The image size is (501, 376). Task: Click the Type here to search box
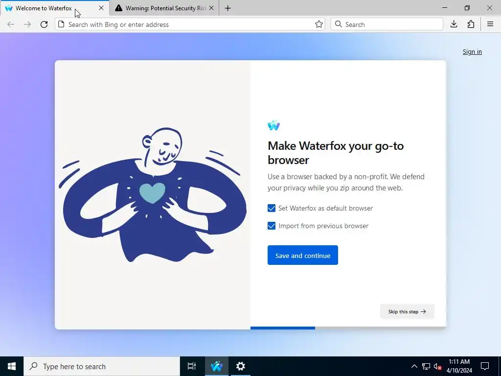pyautogui.click(x=102, y=366)
